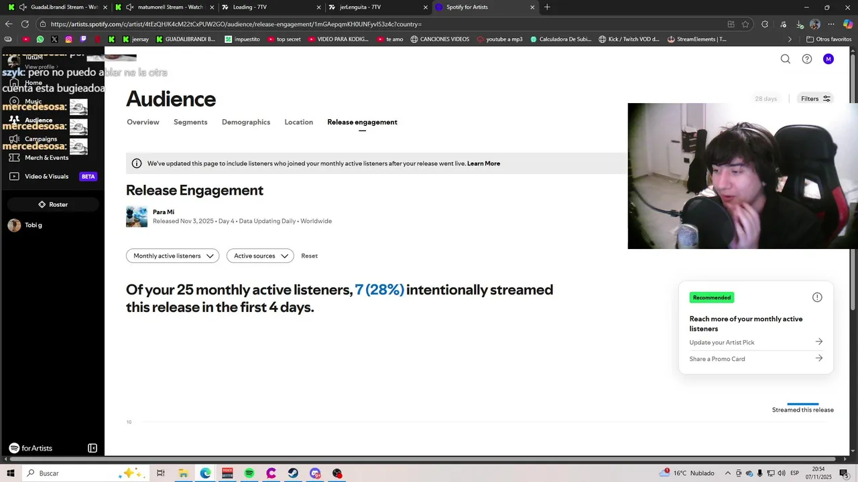
Task: Open the X bookmark icon
Action: (x=54, y=39)
